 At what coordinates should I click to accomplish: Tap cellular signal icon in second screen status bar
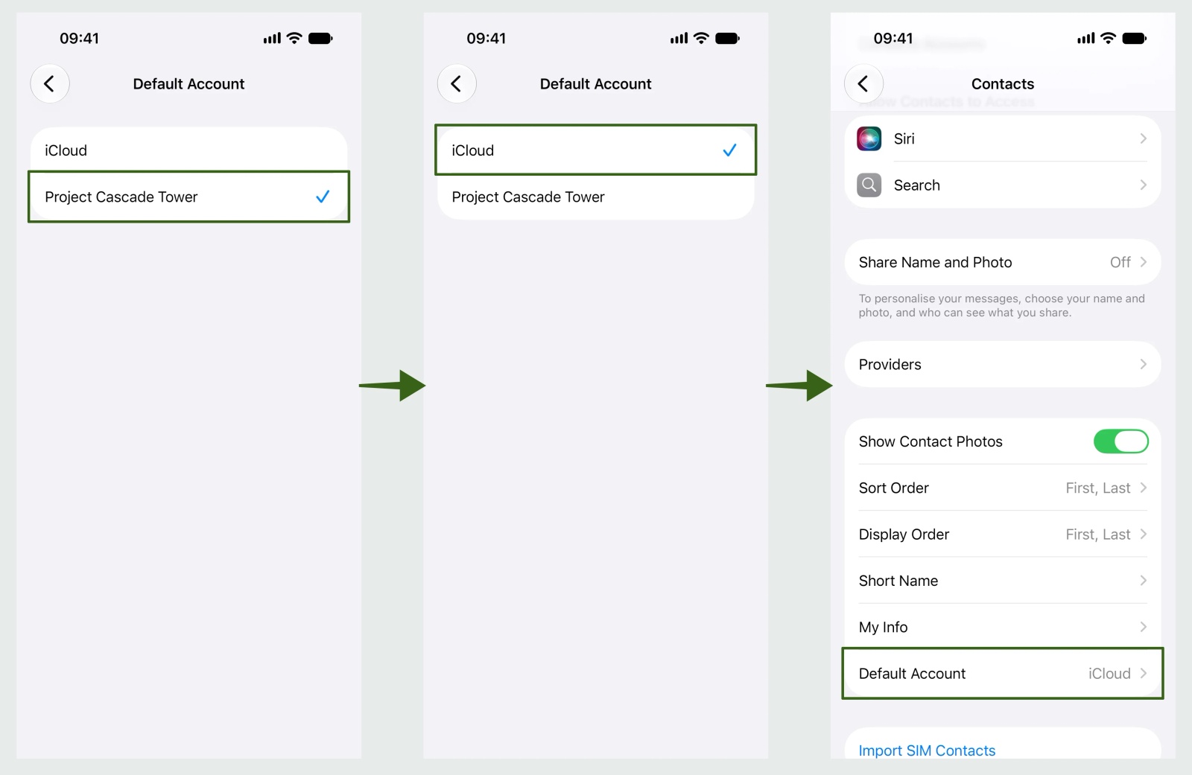pyautogui.click(x=679, y=38)
